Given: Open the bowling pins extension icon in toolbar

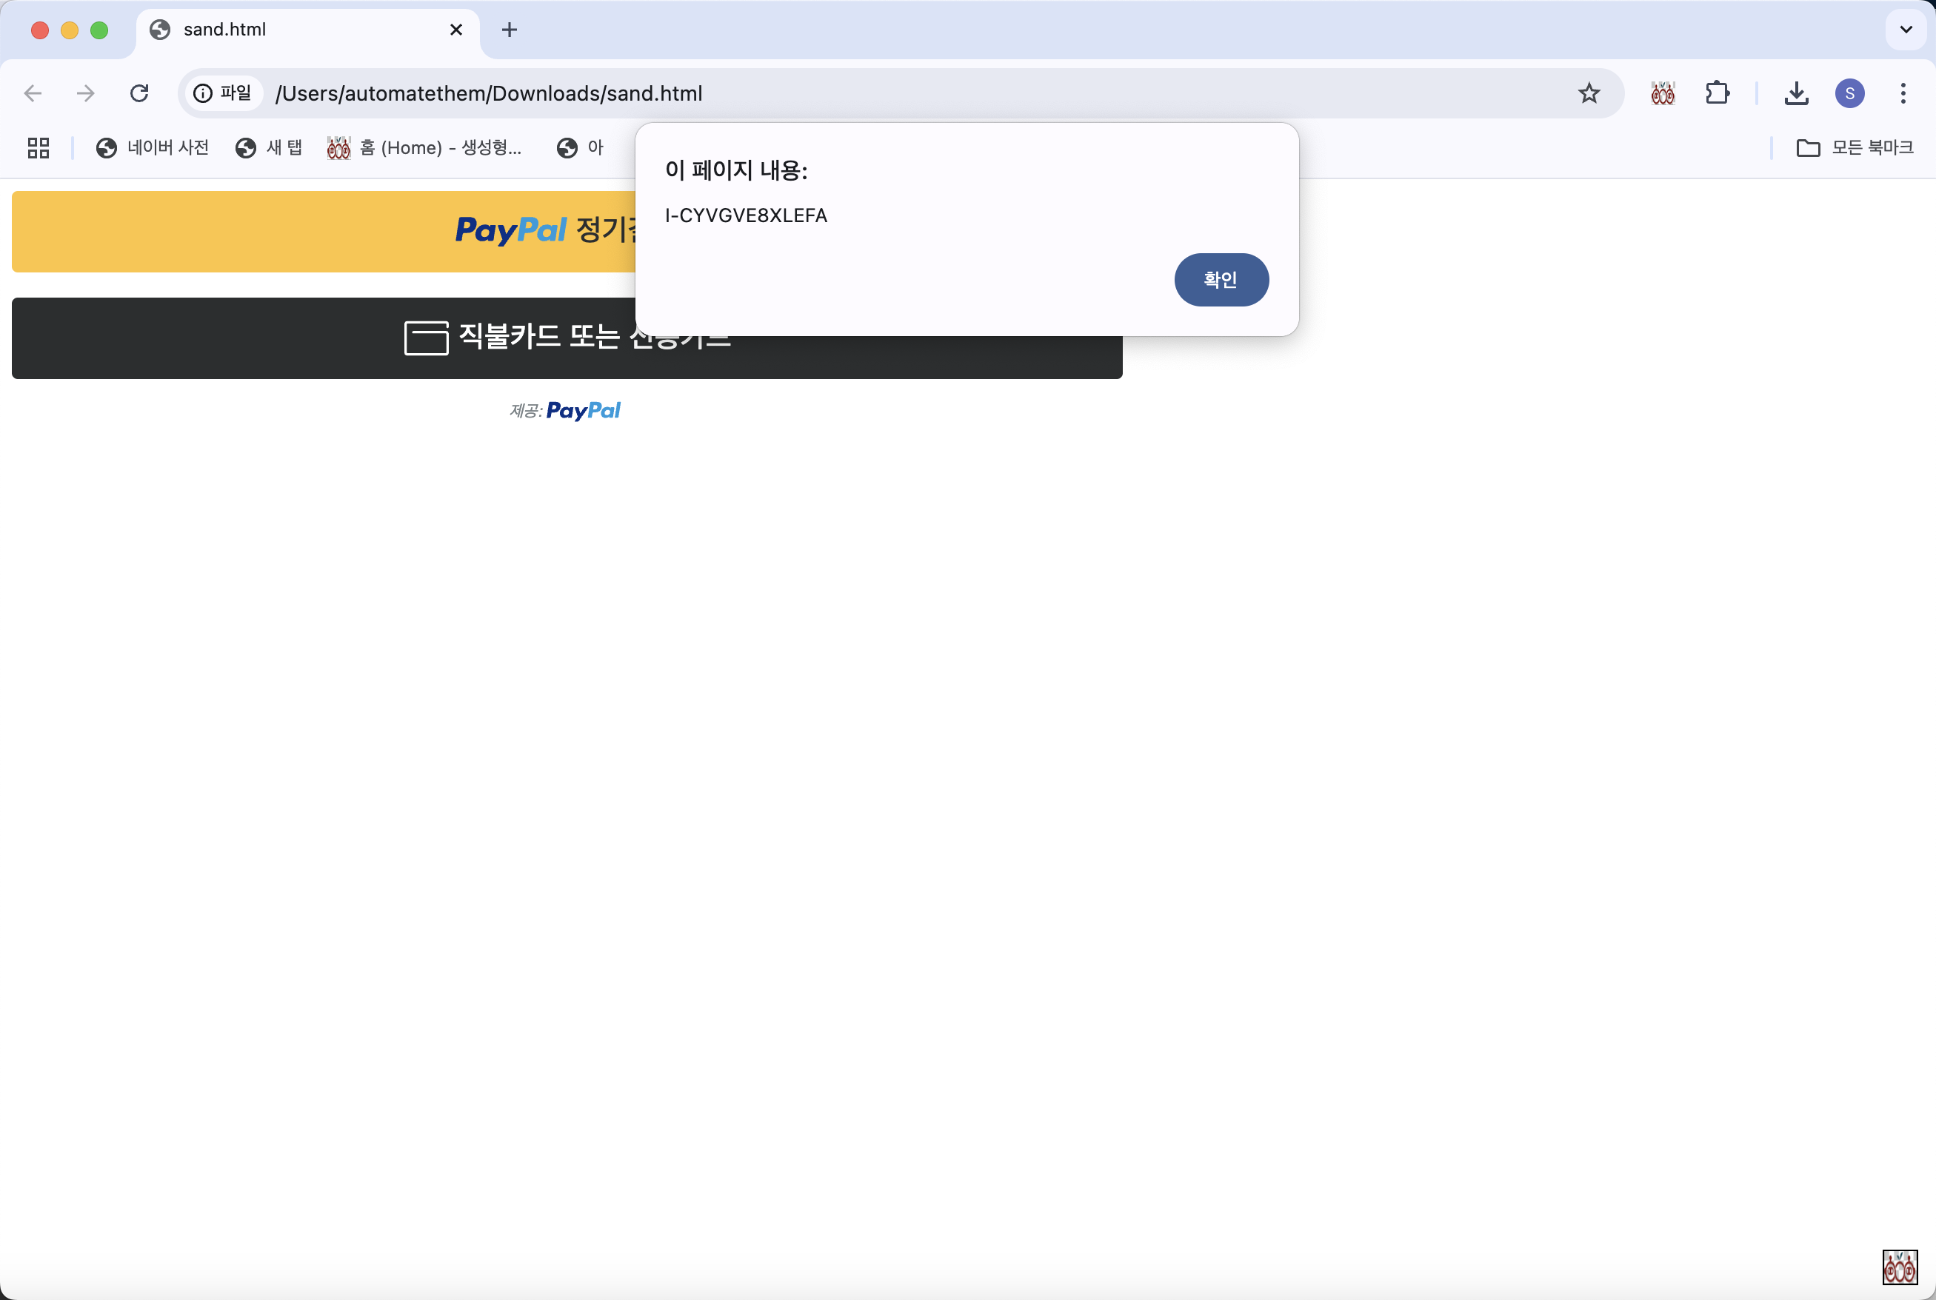Looking at the screenshot, I should coord(1662,93).
